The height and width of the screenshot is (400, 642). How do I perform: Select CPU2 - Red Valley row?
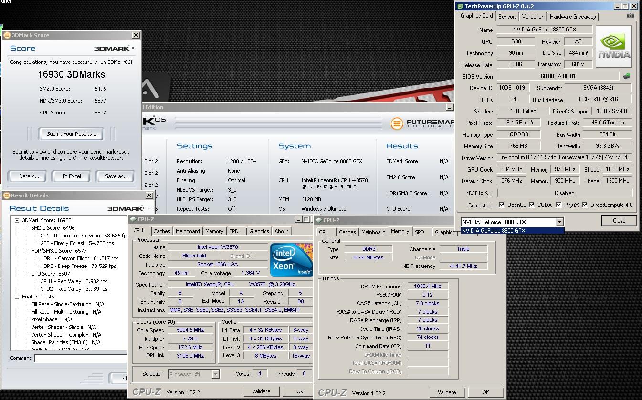tap(74, 289)
